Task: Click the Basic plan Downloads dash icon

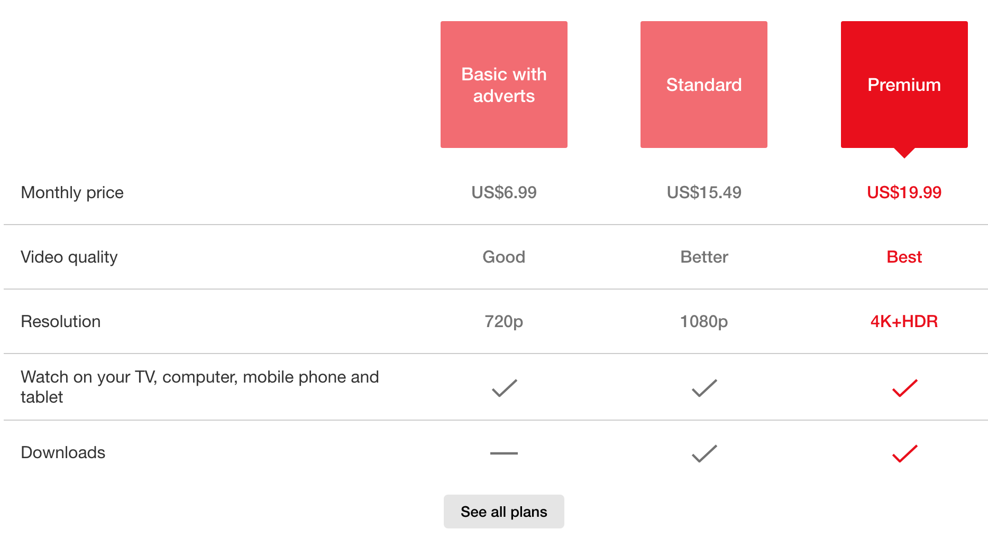Action: (x=504, y=453)
